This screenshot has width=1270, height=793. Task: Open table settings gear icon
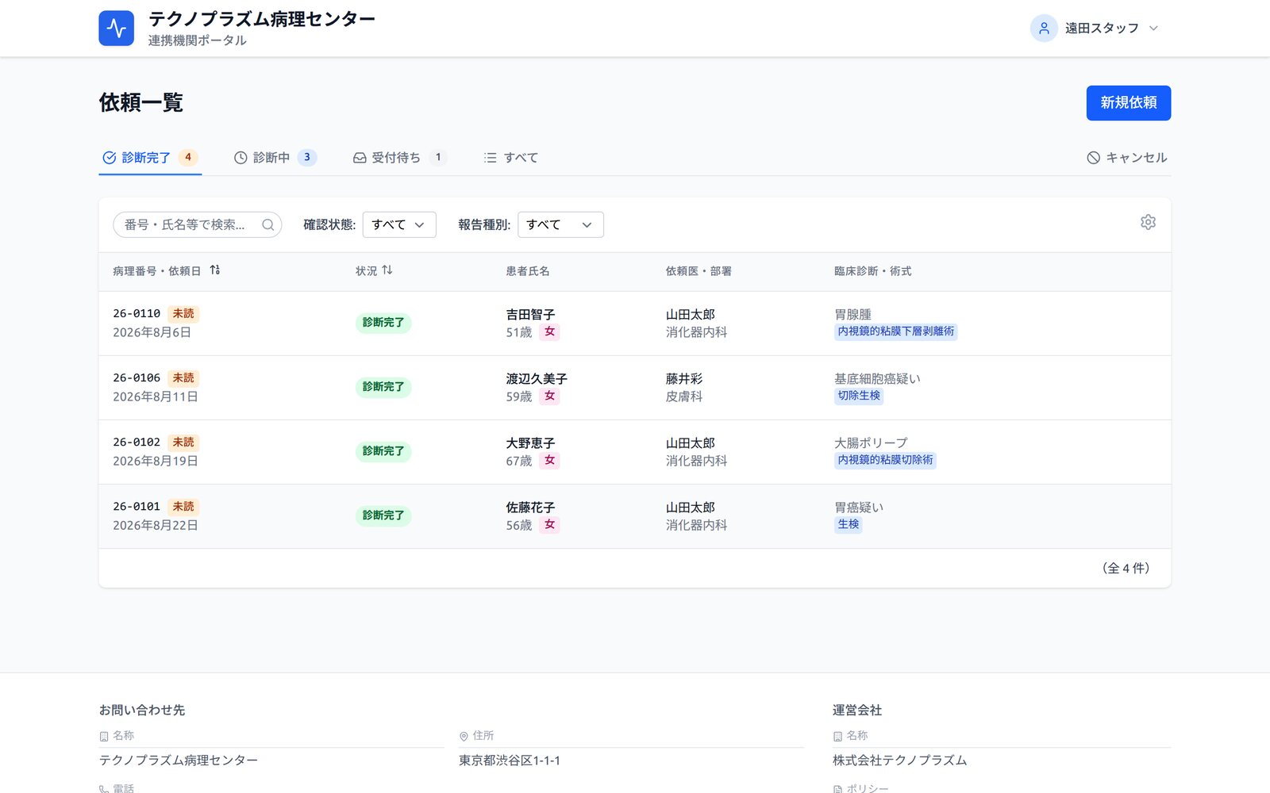click(x=1148, y=222)
